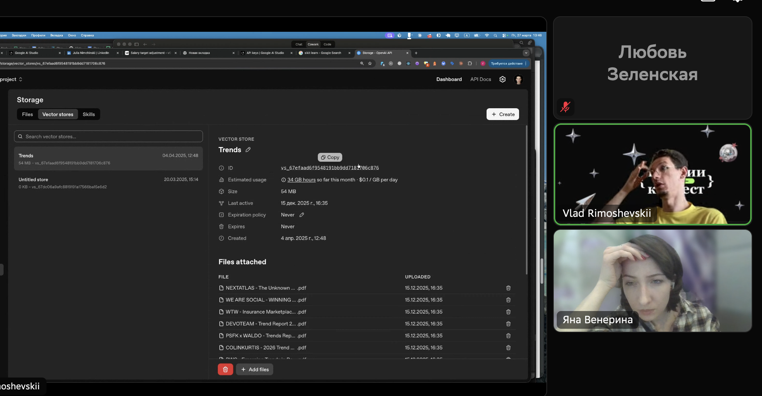Open the new browser tab plus button
This screenshot has height=396, width=762.
point(416,53)
